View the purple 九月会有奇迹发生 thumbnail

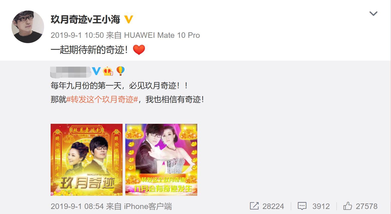point(161,160)
